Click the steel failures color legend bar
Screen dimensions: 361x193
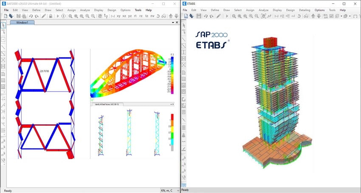pos(172,132)
